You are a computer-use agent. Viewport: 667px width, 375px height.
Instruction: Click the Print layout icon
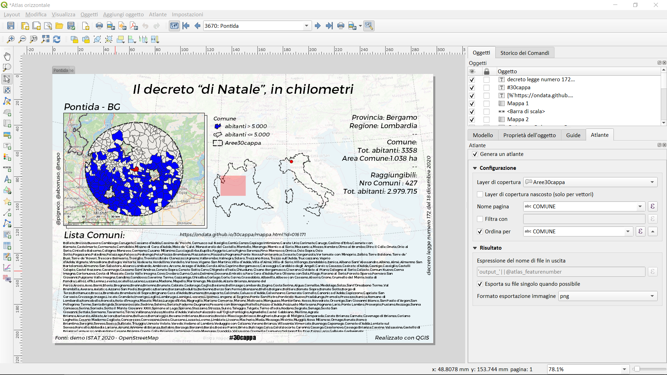(x=99, y=26)
